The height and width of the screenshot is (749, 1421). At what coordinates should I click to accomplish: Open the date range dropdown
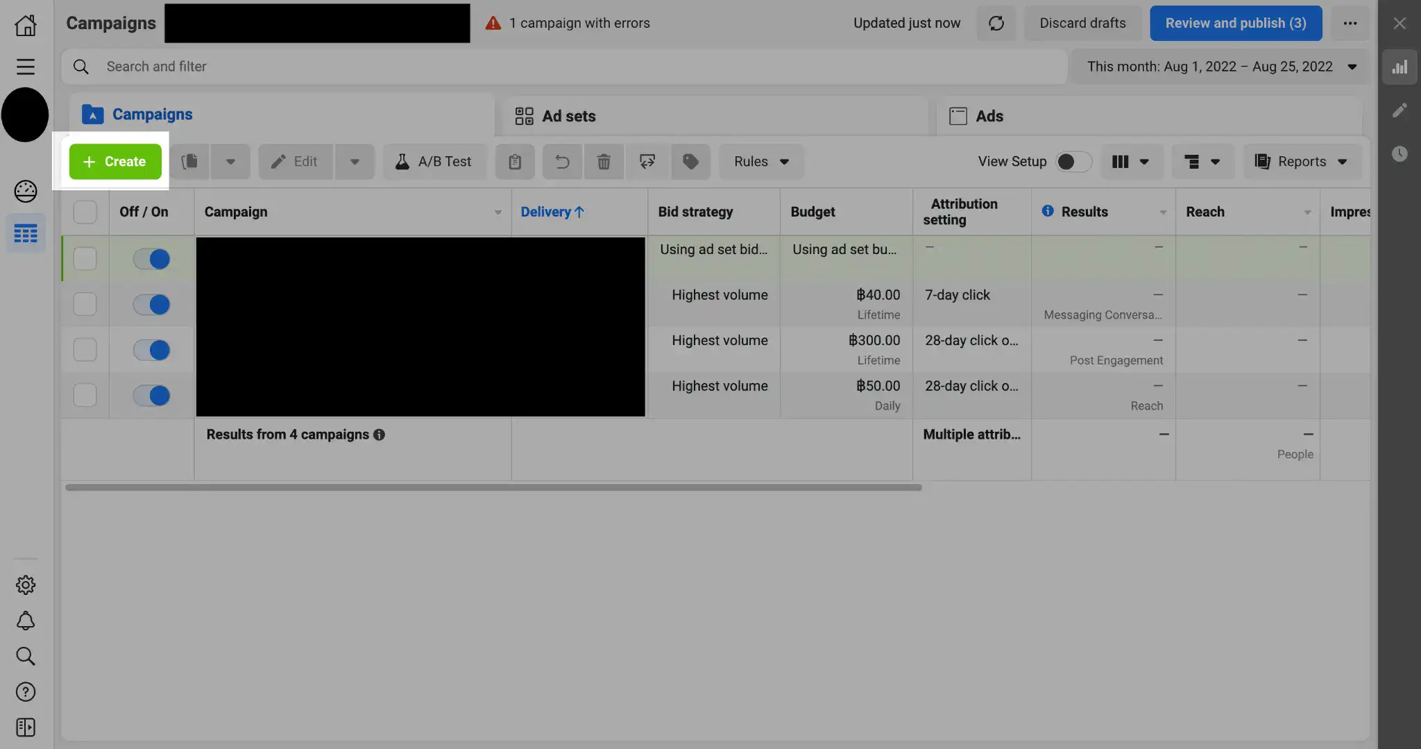1221,67
